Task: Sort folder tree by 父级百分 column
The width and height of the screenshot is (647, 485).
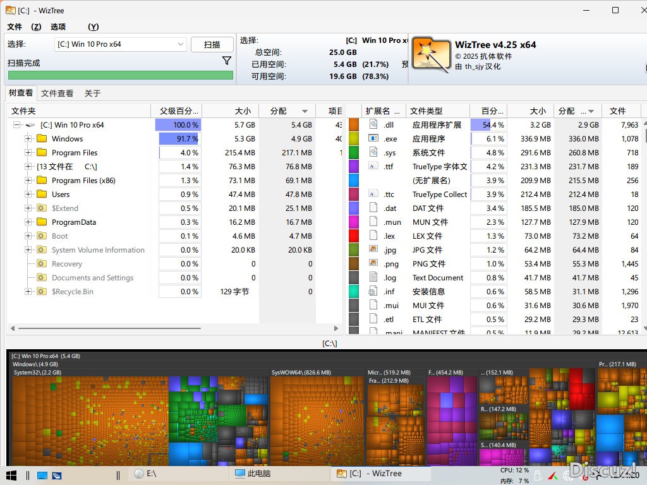Action: (176, 111)
